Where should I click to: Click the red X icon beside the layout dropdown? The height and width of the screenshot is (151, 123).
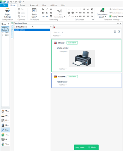click(x=54, y=27)
